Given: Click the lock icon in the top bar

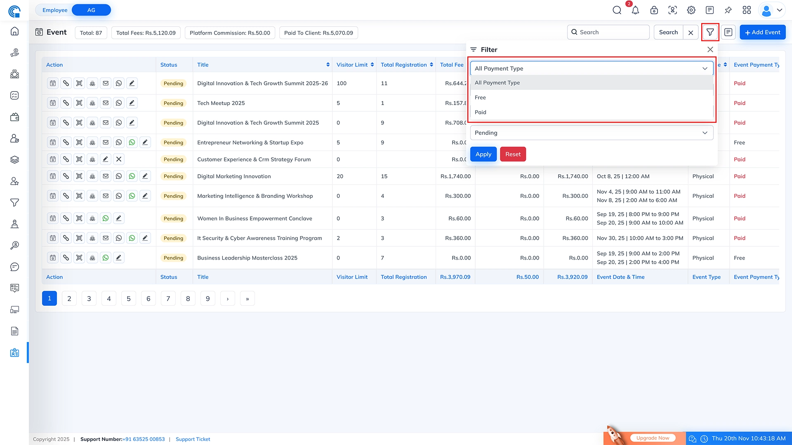Looking at the screenshot, I should tap(654, 10).
